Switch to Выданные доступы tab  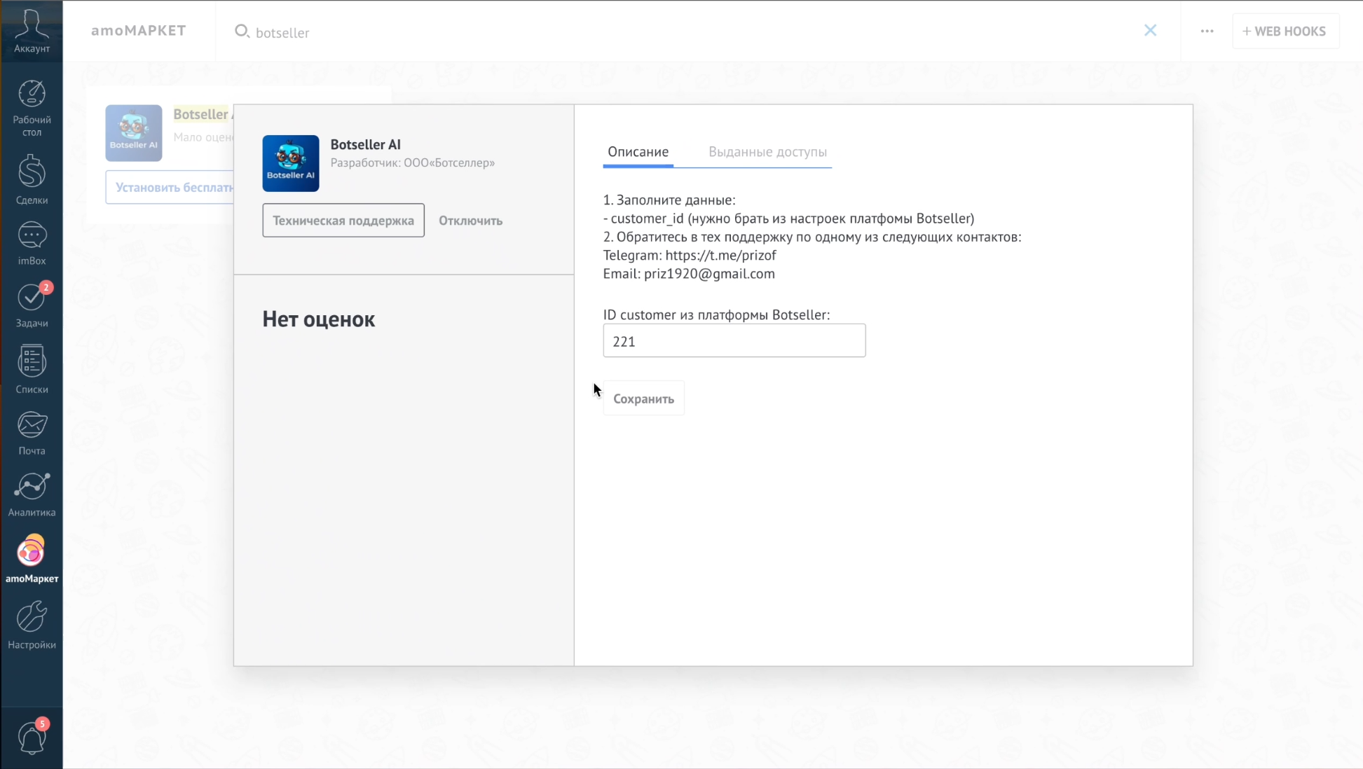click(767, 152)
